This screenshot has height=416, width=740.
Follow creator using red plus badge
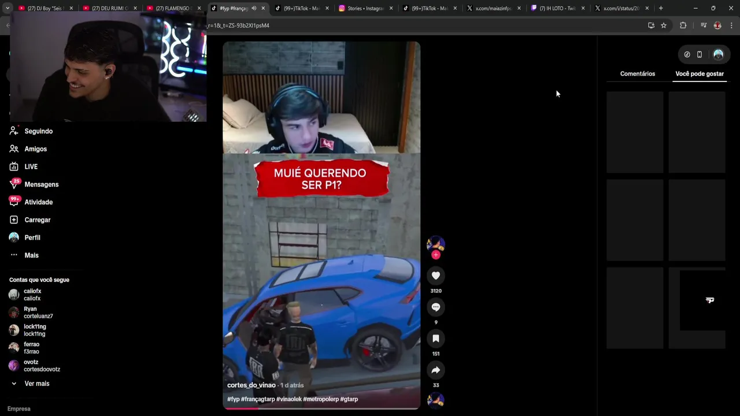(x=436, y=255)
